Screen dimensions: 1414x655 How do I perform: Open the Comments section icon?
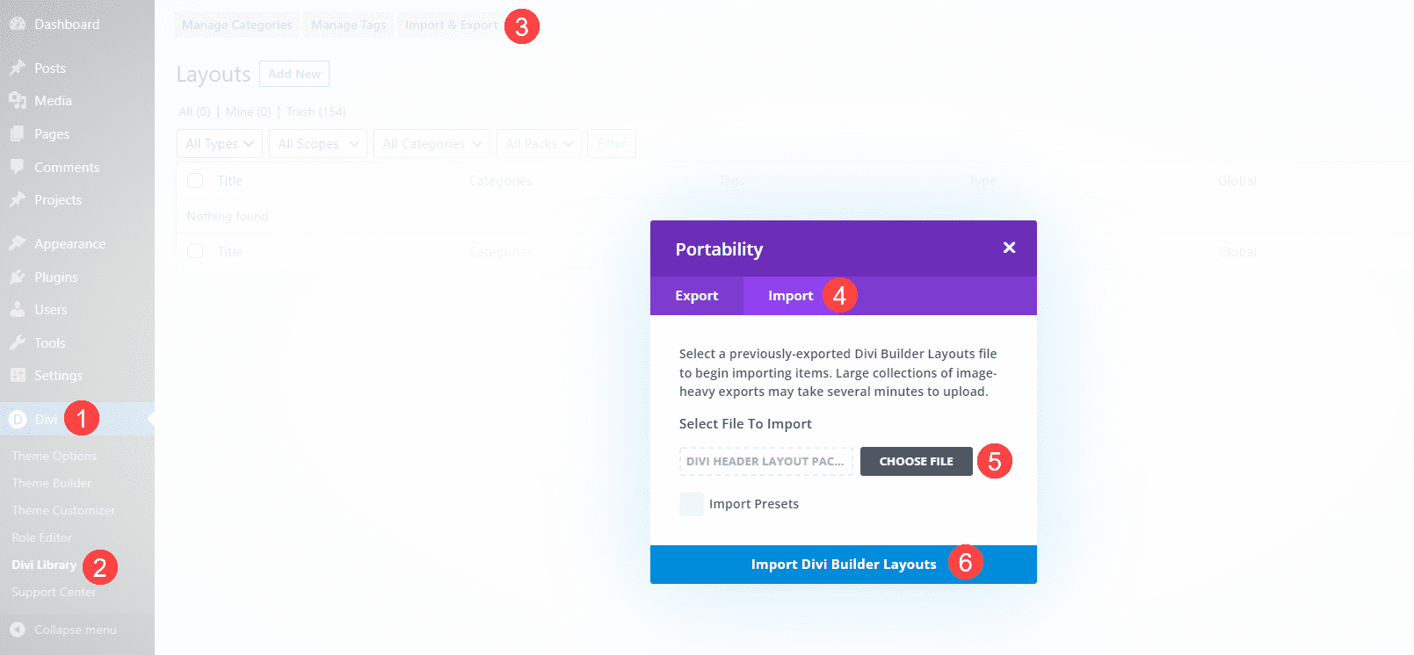click(x=19, y=167)
